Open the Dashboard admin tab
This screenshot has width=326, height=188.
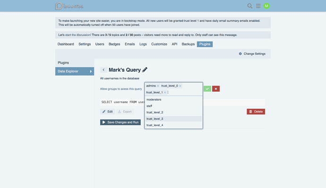[66, 44]
